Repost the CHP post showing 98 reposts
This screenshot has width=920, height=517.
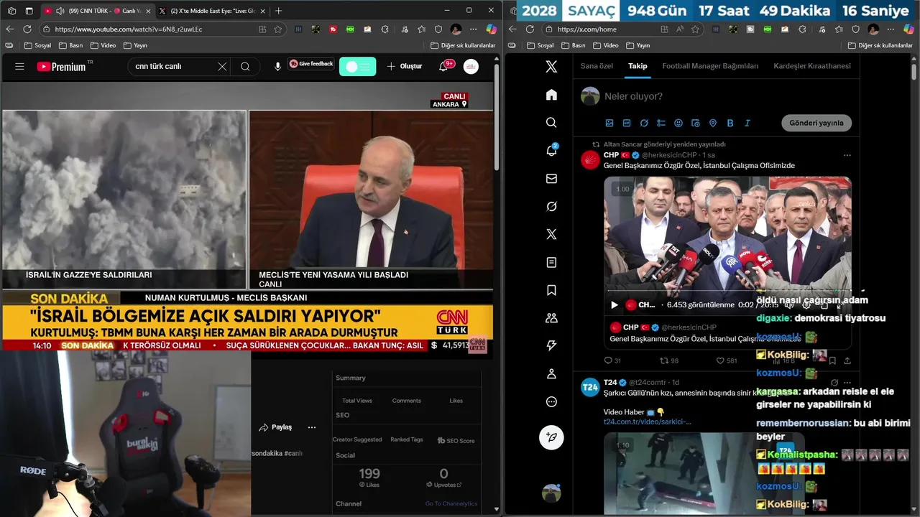coord(668,360)
